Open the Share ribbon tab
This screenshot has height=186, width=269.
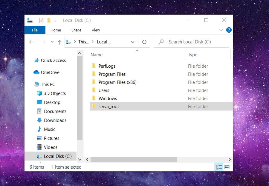(x=76, y=30)
